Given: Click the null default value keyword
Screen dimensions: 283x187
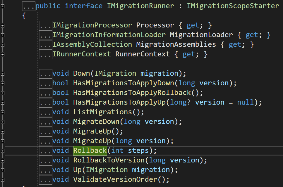Looking at the screenshot, I should (x=245, y=102).
